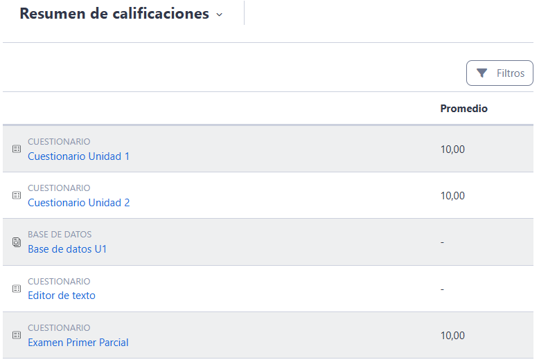The height and width of the screenshot is (362, 539).
Task: Click quiz icon beside Cuestionario Unidad 2
Action: point(17,195)
